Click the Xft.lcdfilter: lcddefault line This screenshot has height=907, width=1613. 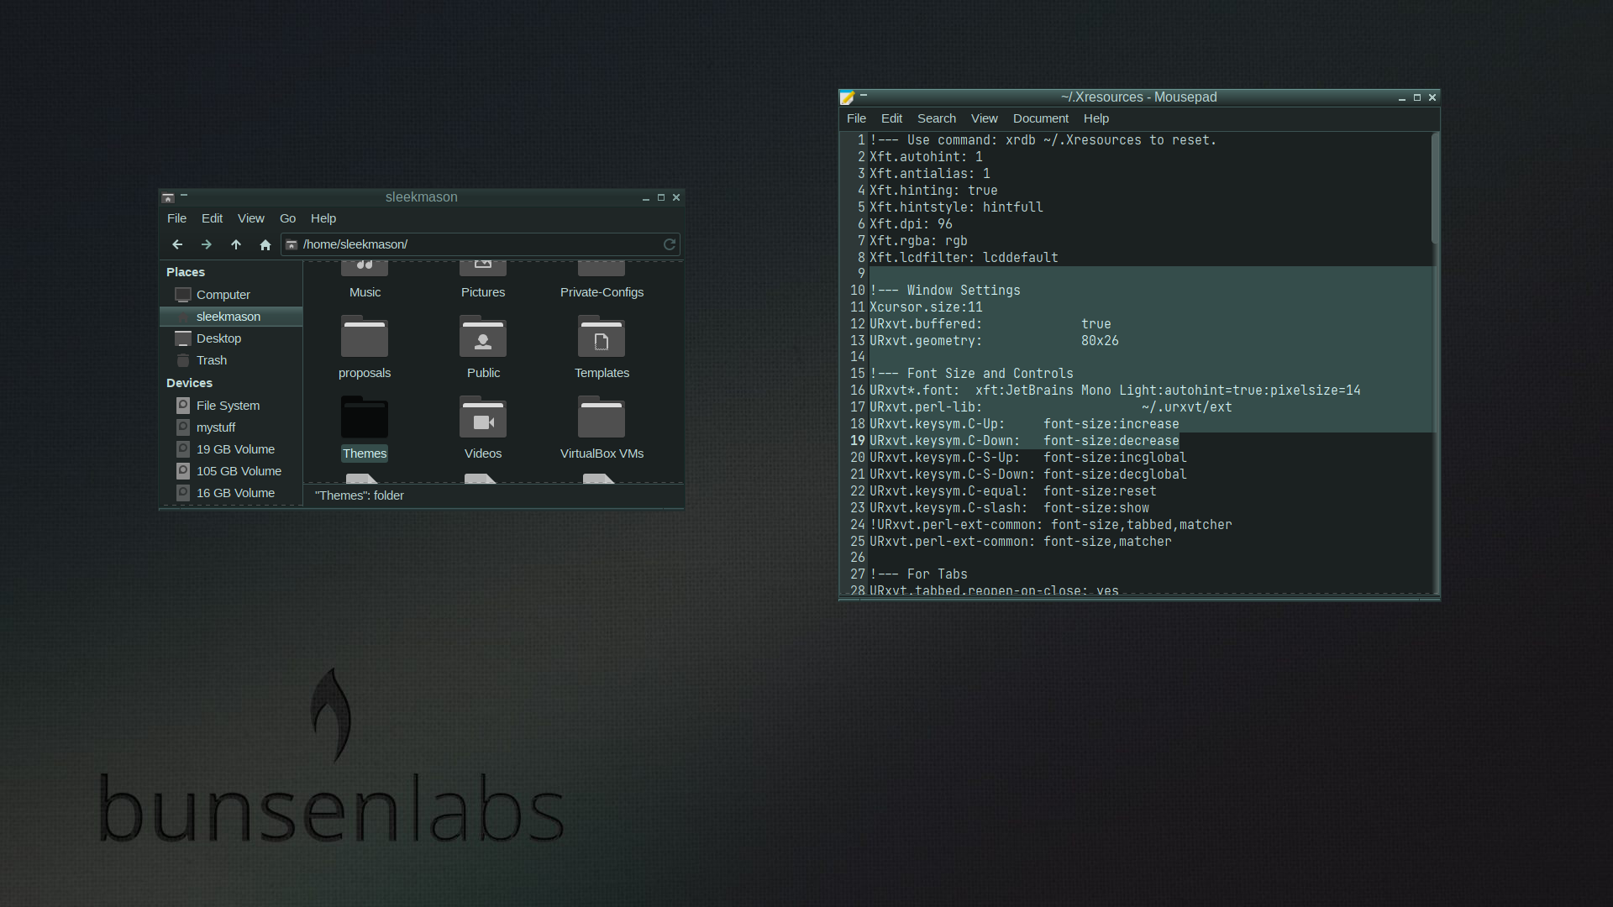(964, 258)
